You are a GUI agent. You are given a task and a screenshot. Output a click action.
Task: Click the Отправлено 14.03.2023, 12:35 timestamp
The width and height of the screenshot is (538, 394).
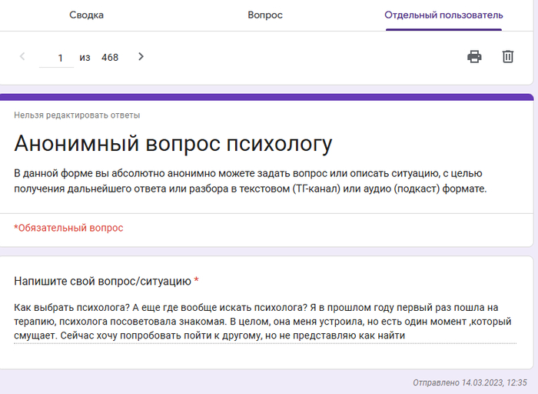pyautogui.click(x=470, y=382)
